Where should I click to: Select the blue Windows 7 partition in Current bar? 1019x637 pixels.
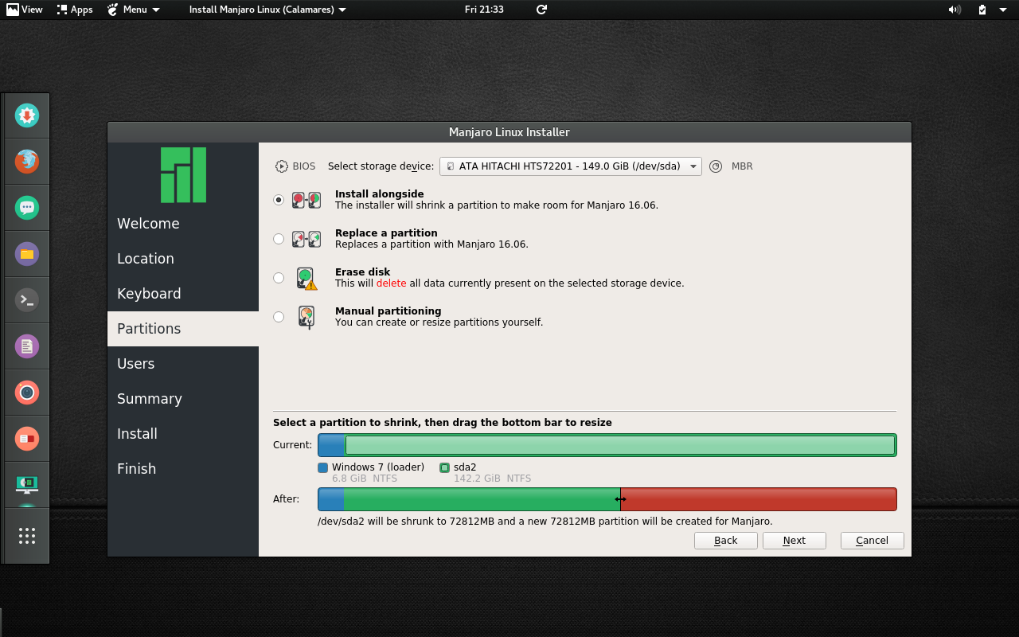click(x=331, y=445)
